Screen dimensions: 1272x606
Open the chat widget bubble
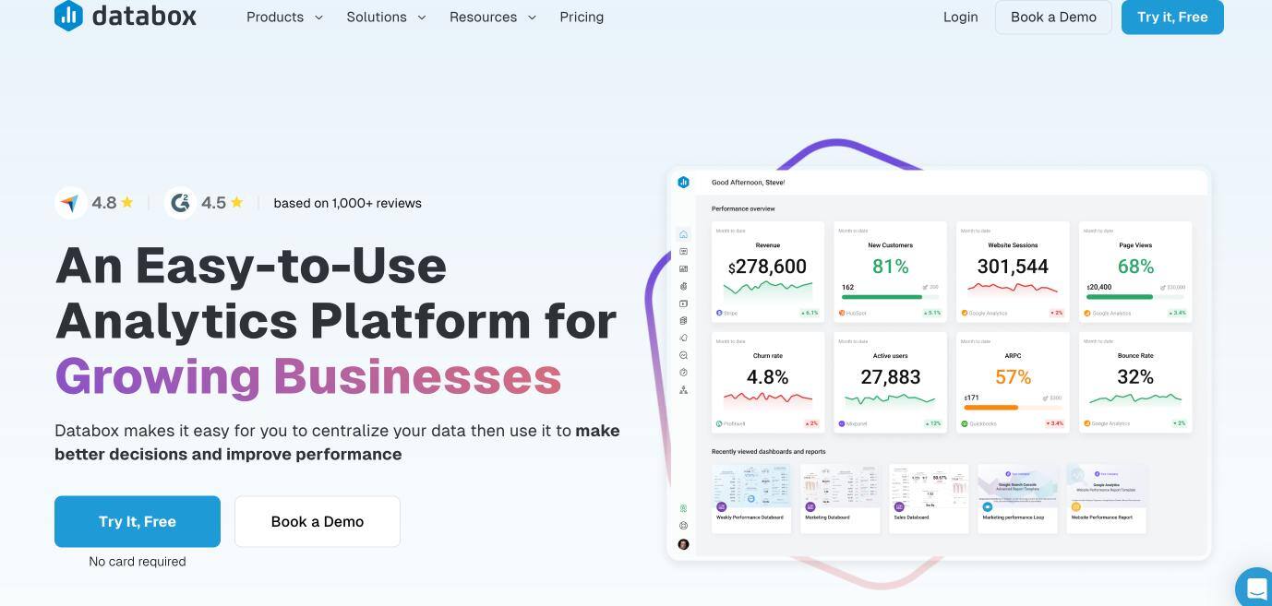(x=1255, y=588)
